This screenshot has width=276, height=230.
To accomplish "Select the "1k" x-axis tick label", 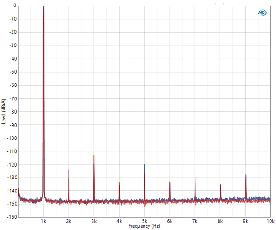I will click(x=43, y=221).
